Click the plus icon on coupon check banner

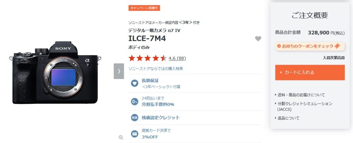[x=279, y=46]
